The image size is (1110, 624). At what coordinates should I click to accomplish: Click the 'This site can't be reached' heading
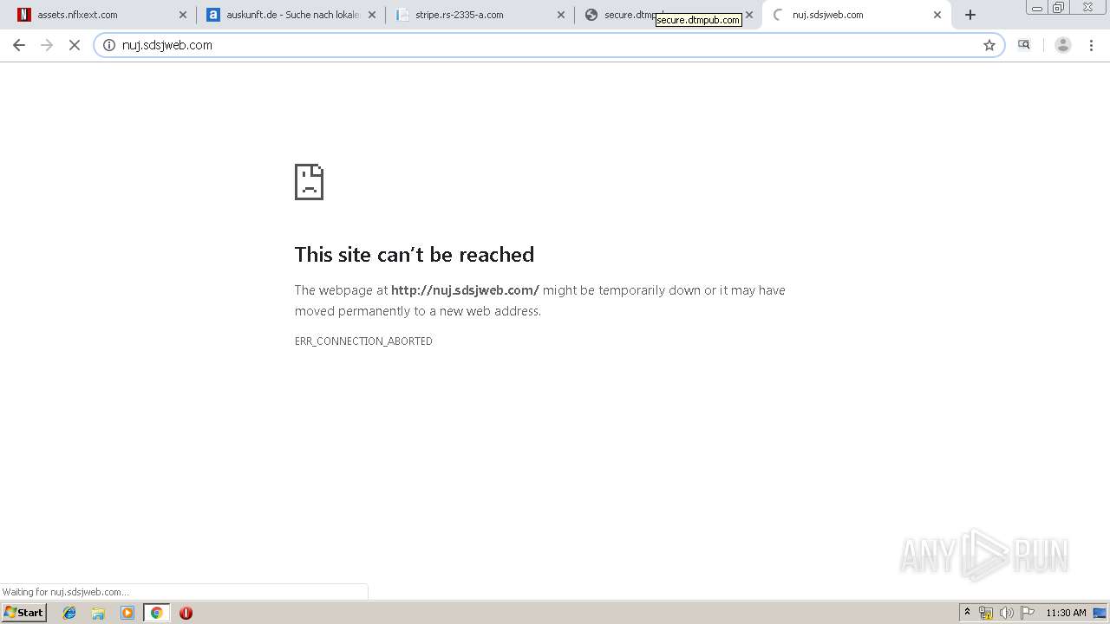click(415, 254)
